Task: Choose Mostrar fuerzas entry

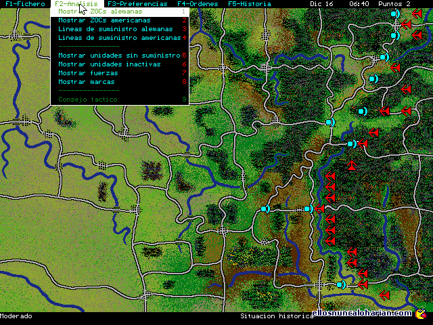Action: click(x=120, y=73)
